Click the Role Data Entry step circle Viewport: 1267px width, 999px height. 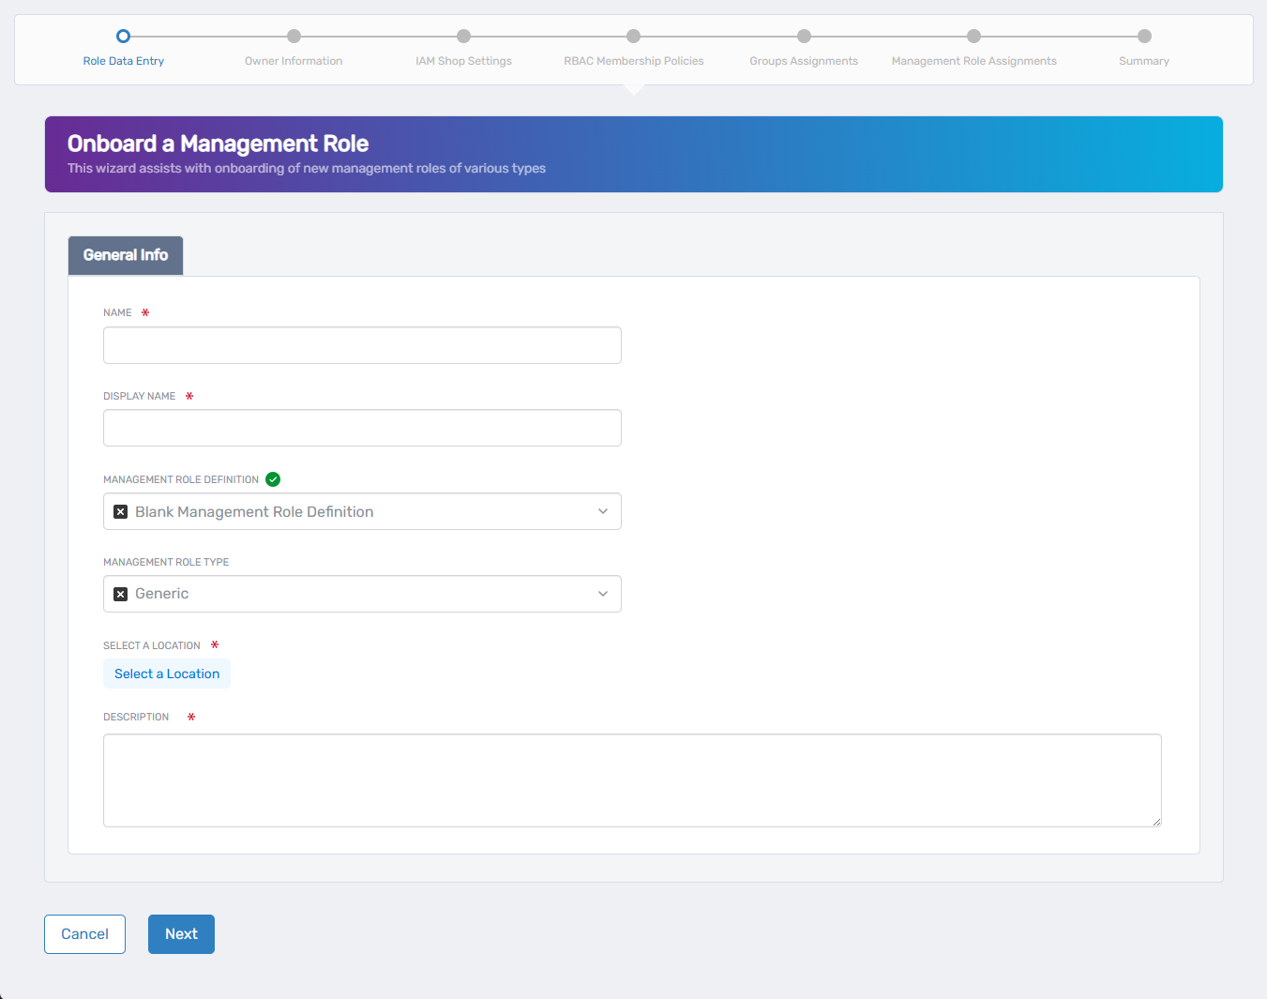(123, 37)
